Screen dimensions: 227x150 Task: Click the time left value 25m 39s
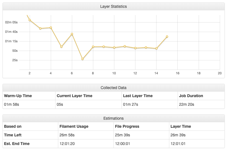(x=122, y=135)
